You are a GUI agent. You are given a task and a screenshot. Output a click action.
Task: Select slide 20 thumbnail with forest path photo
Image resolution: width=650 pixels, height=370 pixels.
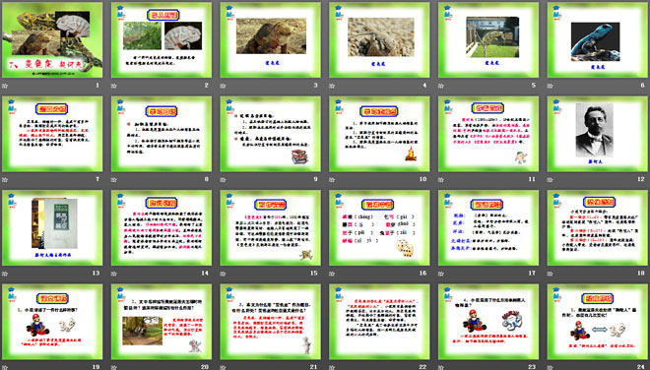[x=162, y=322]
